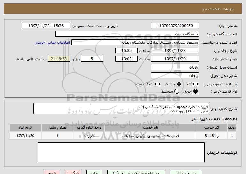The height and width of the screenshot is (174, 246).
Task: Click the نوع فرآیند خرید label
Action: pos(224,91)
